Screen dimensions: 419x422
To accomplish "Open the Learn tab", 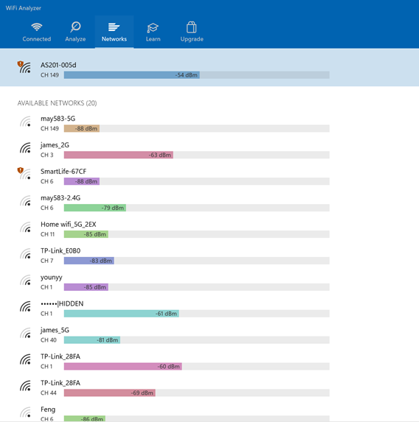I will pos(153,32).
